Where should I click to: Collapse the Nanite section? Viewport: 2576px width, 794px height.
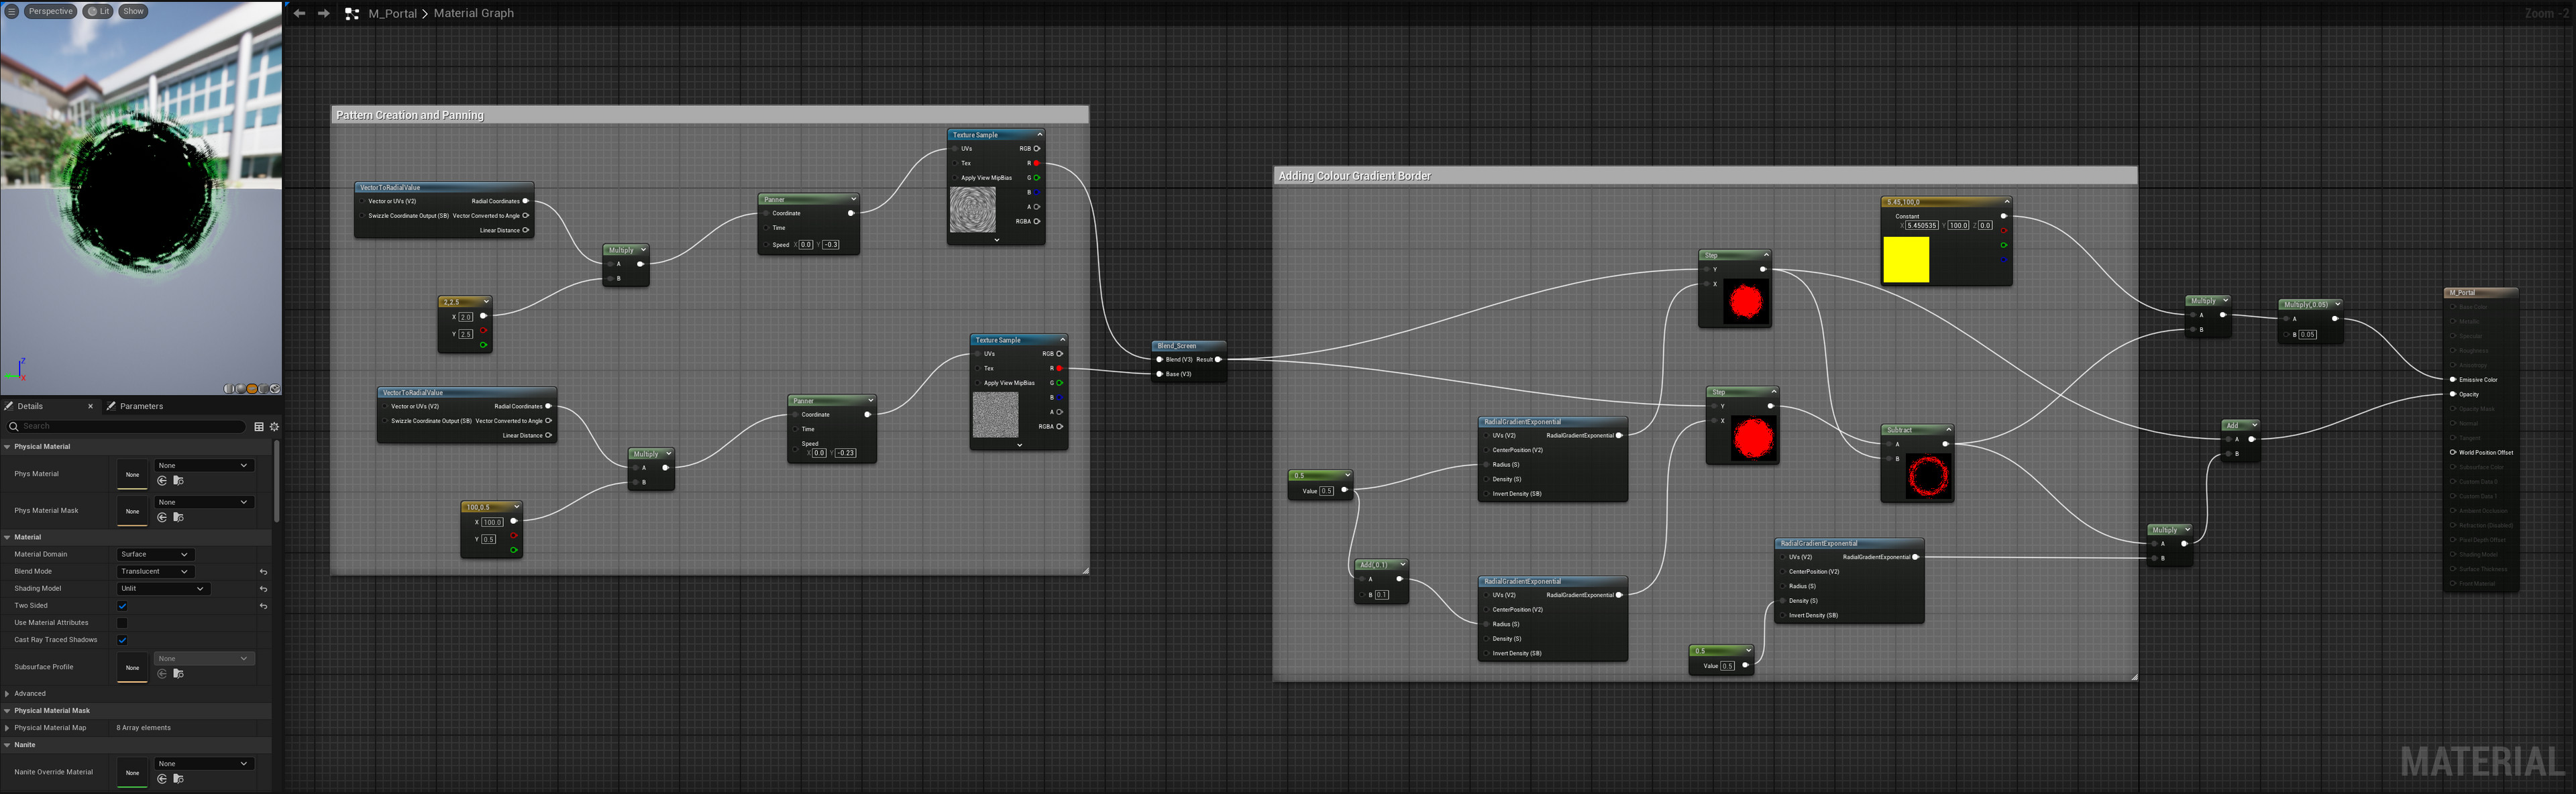coord(8,745)
